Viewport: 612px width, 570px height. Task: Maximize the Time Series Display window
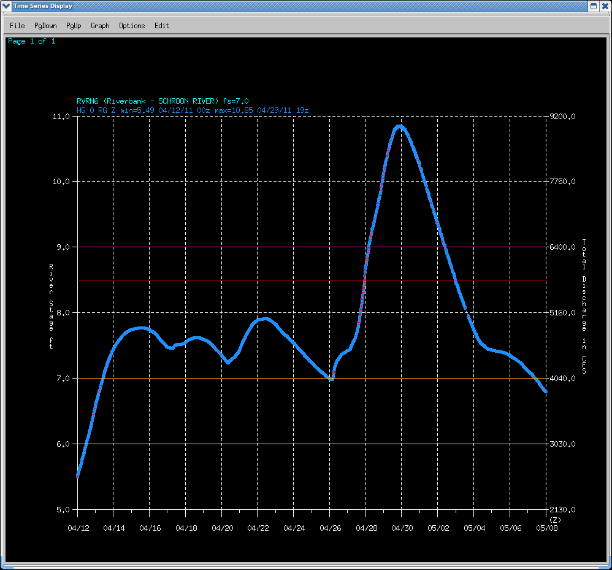click(x=593, y=6)
